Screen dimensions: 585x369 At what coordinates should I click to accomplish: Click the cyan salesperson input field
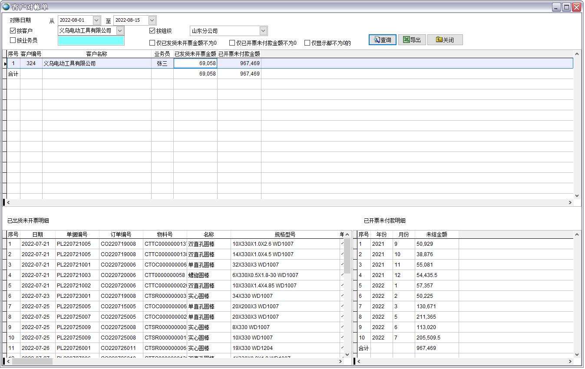tap(91, 41)
